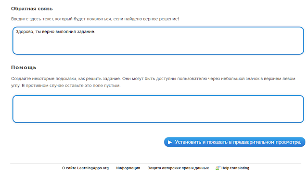Open the 'Информация' footer link
The image size is (308, 174).
click(128, 168)
